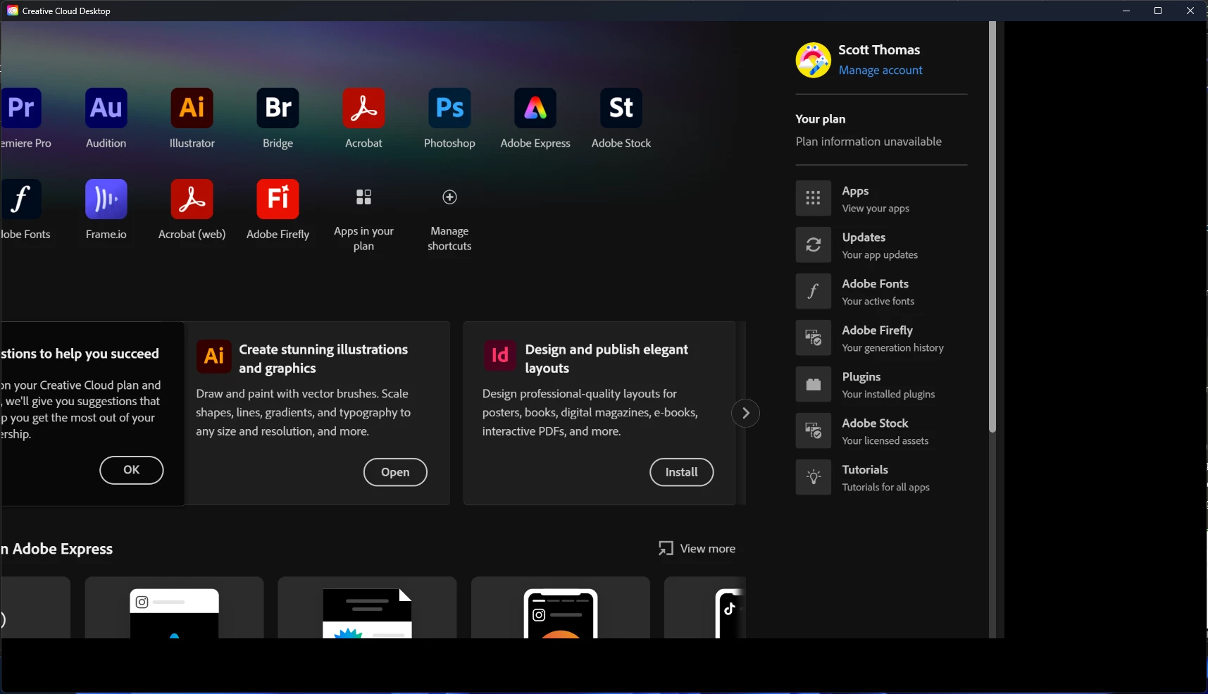Maximize the Creative Cloud Desktop window
The height and width of the screenshot is (694, 1208).
pyautogui.click(x=1158, y=11)
